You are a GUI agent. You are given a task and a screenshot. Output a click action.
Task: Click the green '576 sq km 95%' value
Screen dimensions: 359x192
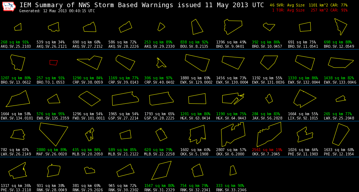coord(51,114)
